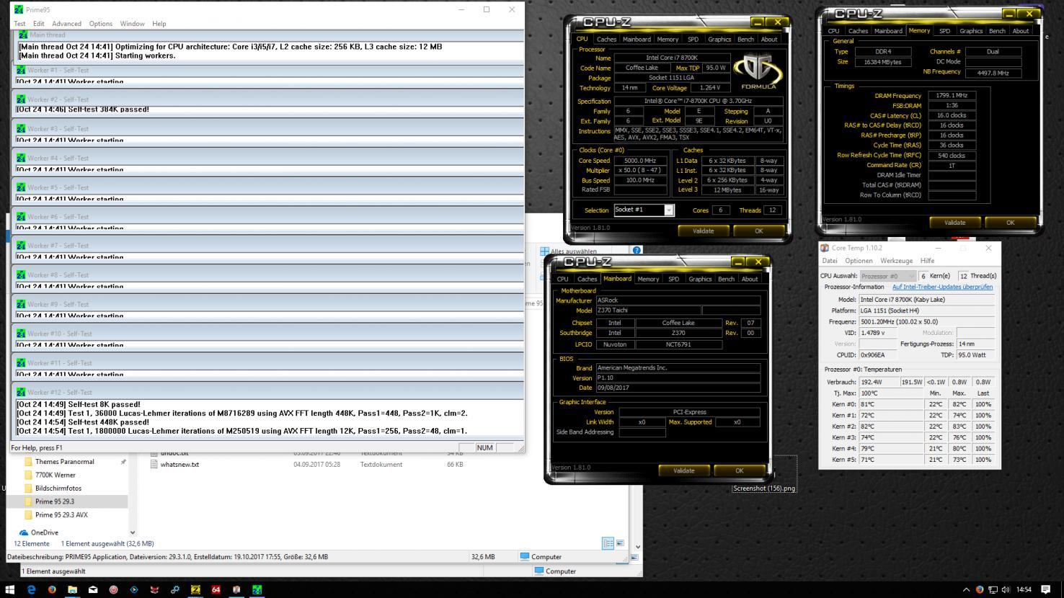Select Prime 95 29.3 folder in sidebar

pyautogui.click(x=55, y=501)
